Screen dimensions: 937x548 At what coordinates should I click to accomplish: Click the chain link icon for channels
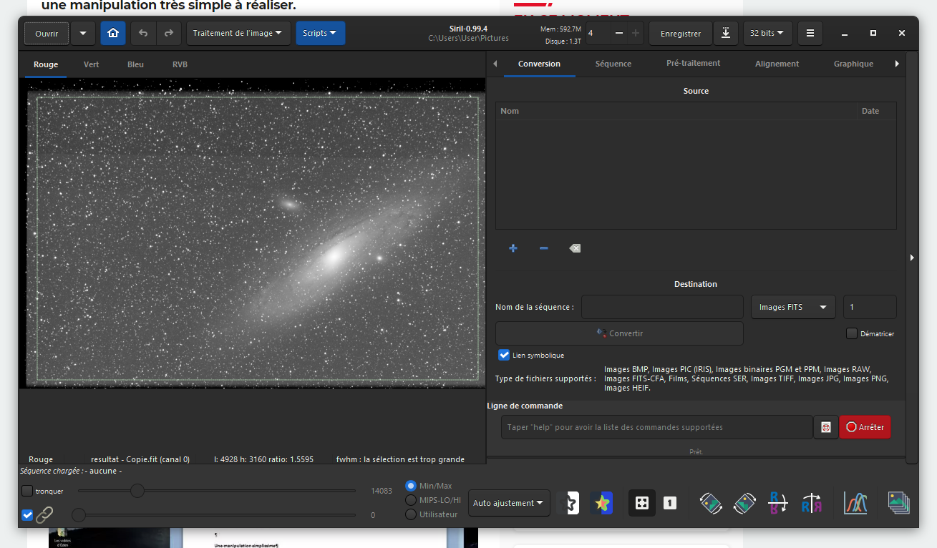(45, 514)
